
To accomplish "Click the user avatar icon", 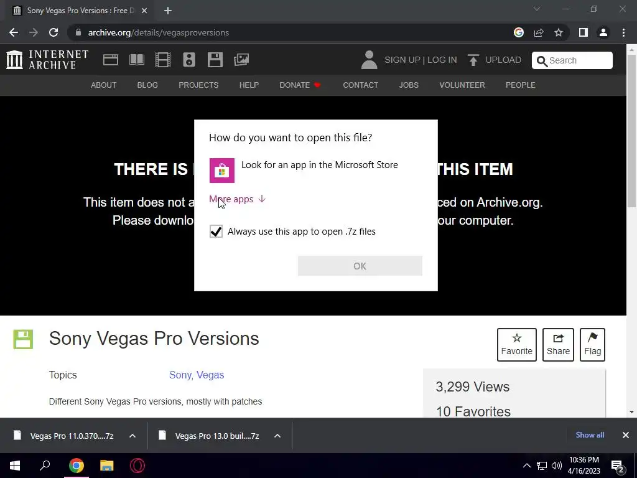I will pyautogui.click(x=369, y=60).
